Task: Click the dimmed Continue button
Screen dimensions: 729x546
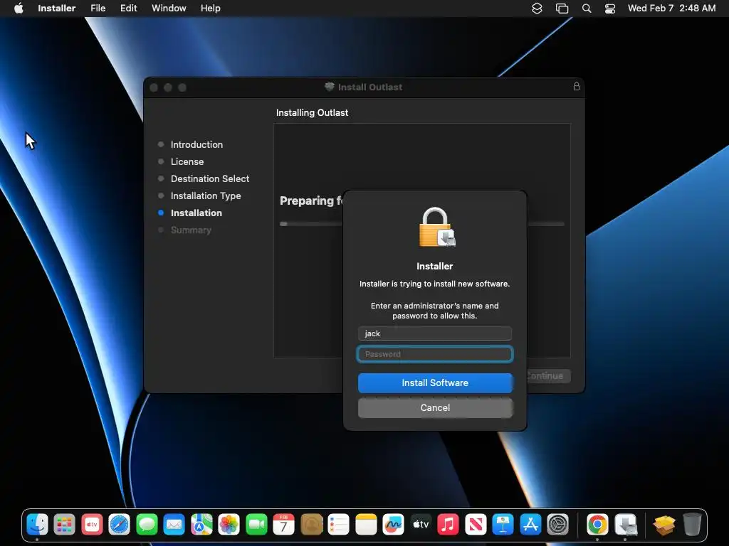Action: [x=549, y=375]
